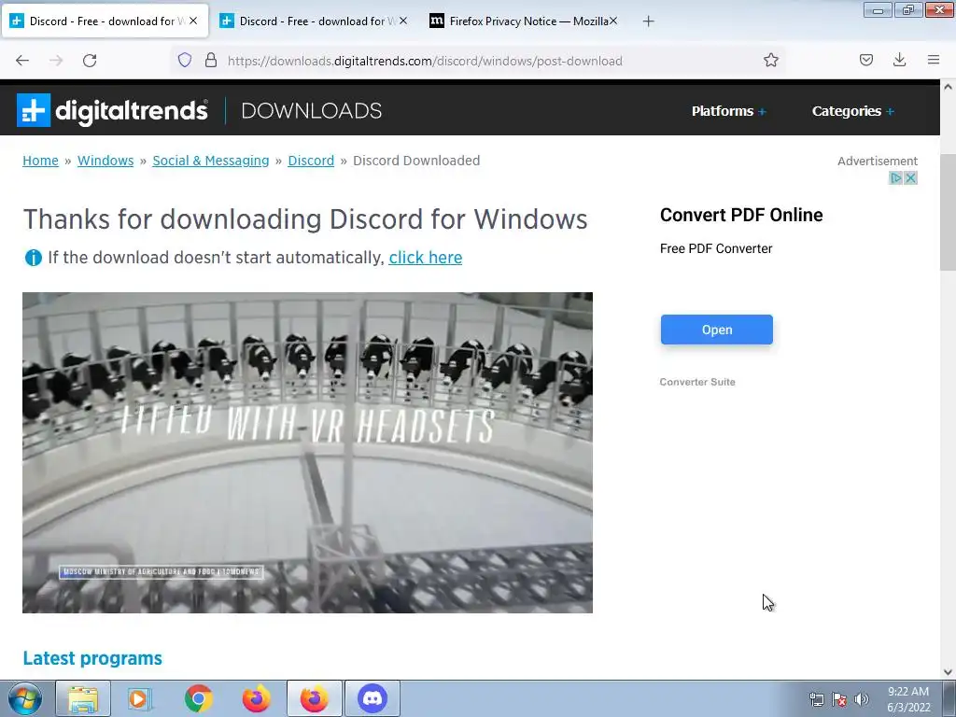This screenshot has height=717, width=956.
Task: Click the Convert PDF Online ad headline
Action: click(x=741, y=215)
